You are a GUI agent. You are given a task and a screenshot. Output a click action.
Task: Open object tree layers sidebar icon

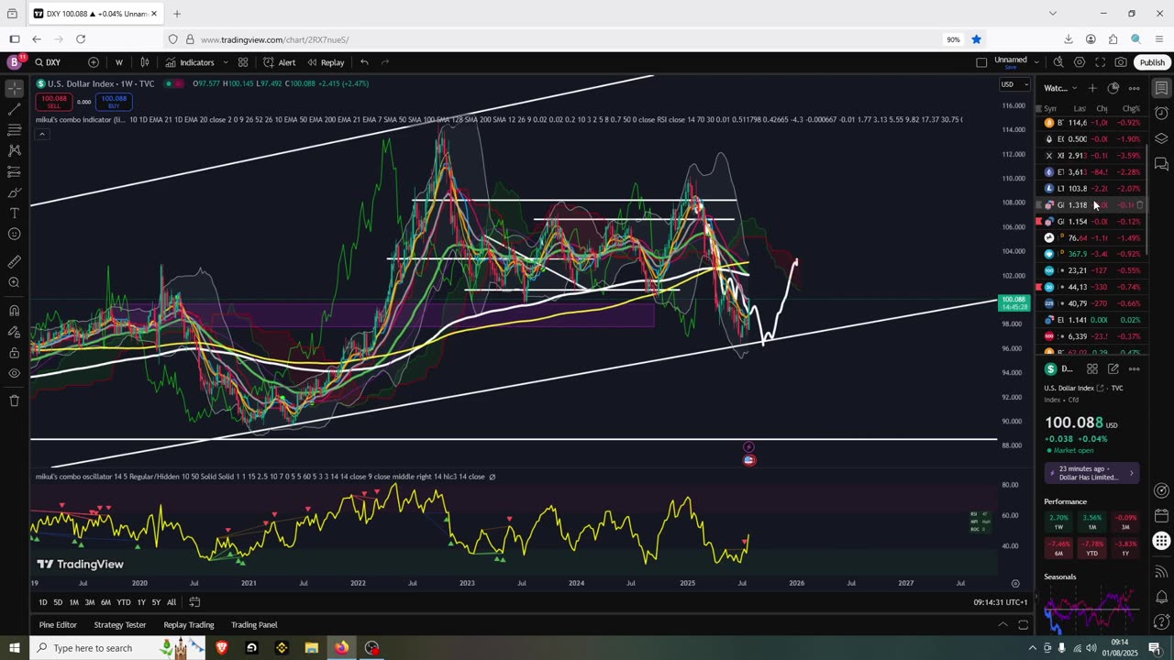[x=1161, y=139]
